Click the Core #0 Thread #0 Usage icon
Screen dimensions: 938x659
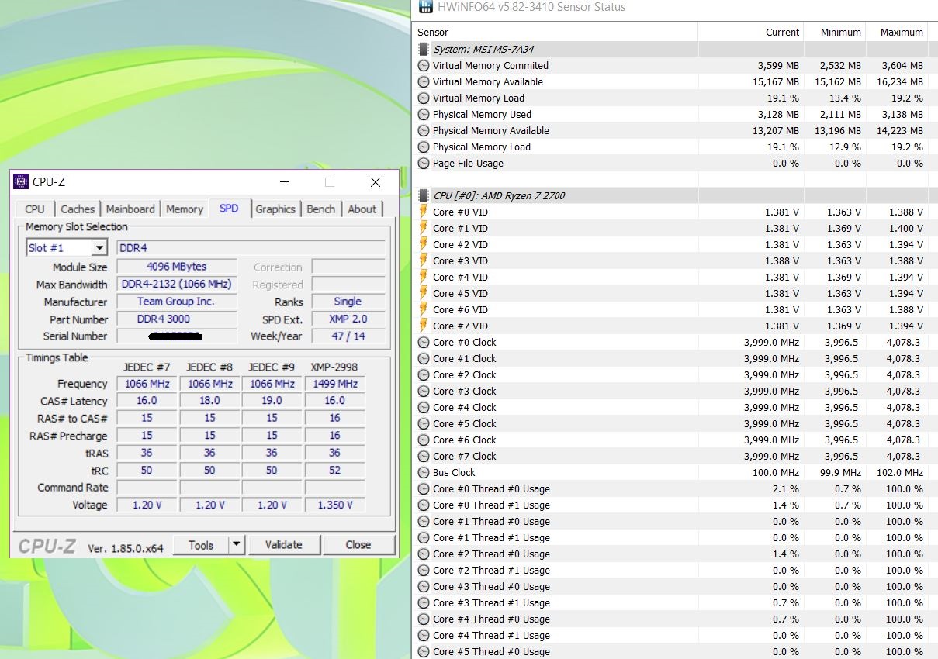pos(424,488)
